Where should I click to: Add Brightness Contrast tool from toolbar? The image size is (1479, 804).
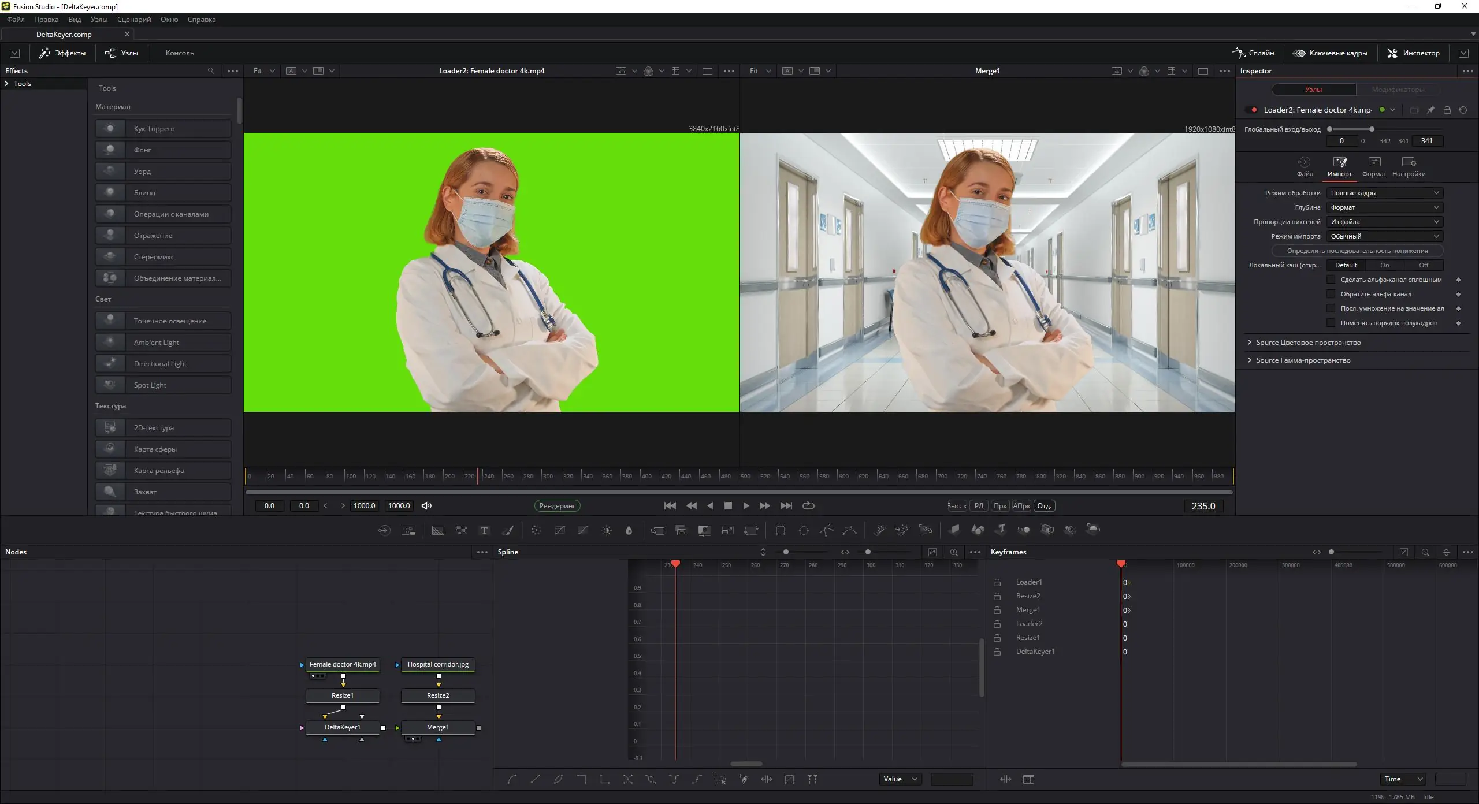click(607, 530)
